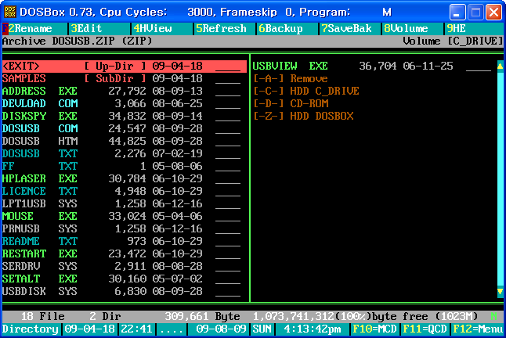
Task: Click the DOSBox title bar icon
Action: coord(10,12)
